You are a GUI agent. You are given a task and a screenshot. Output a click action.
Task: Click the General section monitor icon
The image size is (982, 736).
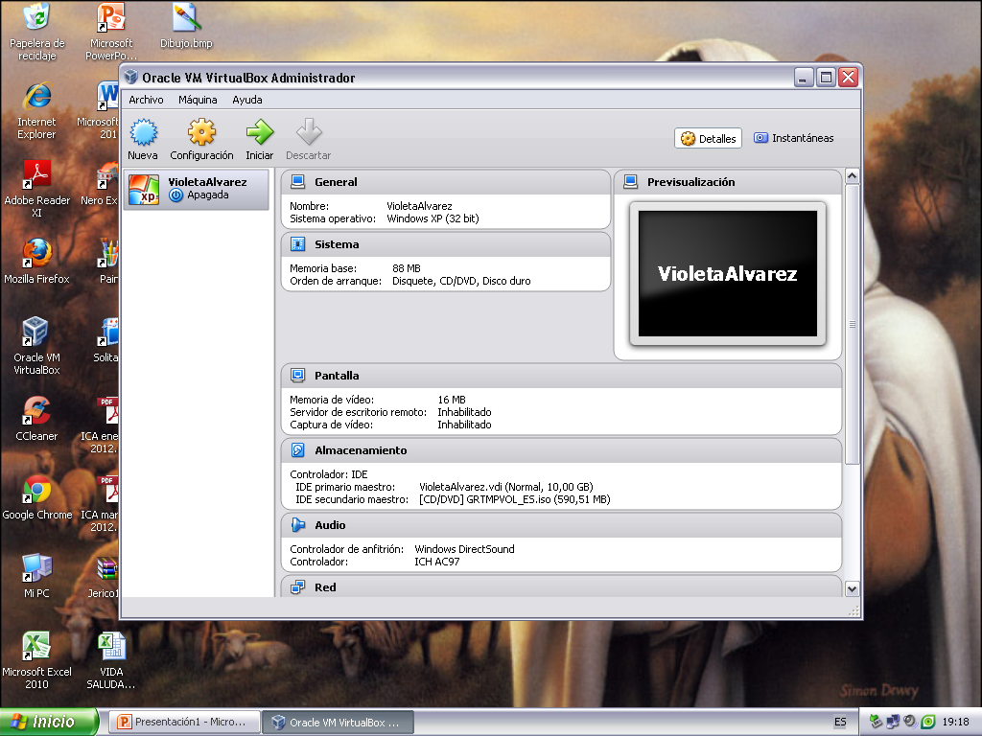tap(298, 181)
